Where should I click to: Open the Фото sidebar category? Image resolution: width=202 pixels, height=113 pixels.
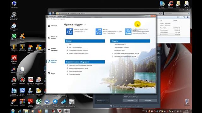pyautogui.click(x=51, y=73)
